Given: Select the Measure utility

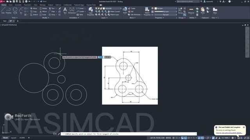Looking at the screenshot, I should (191, 10).
